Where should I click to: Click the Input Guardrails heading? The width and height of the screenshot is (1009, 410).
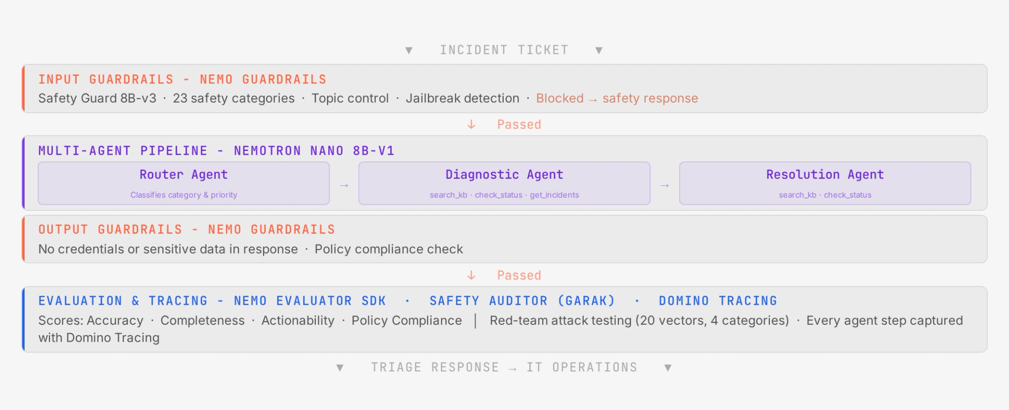tap(182, 79)
